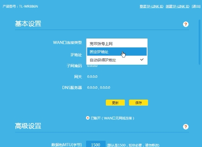Click the 网关 value 0.0.0.0
The image size is (202, 147).
click(x=92, y=77)
